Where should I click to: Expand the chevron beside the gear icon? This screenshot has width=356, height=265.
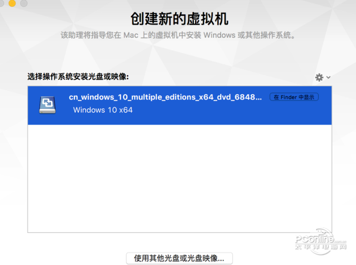[x=329, y=77]
